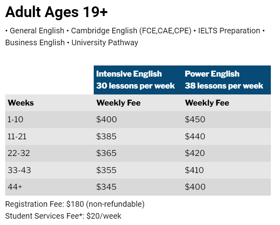This screenshot has height=225, width=280.
Task: Click the $355 Intensive English fee
Action: coord(106,170)
